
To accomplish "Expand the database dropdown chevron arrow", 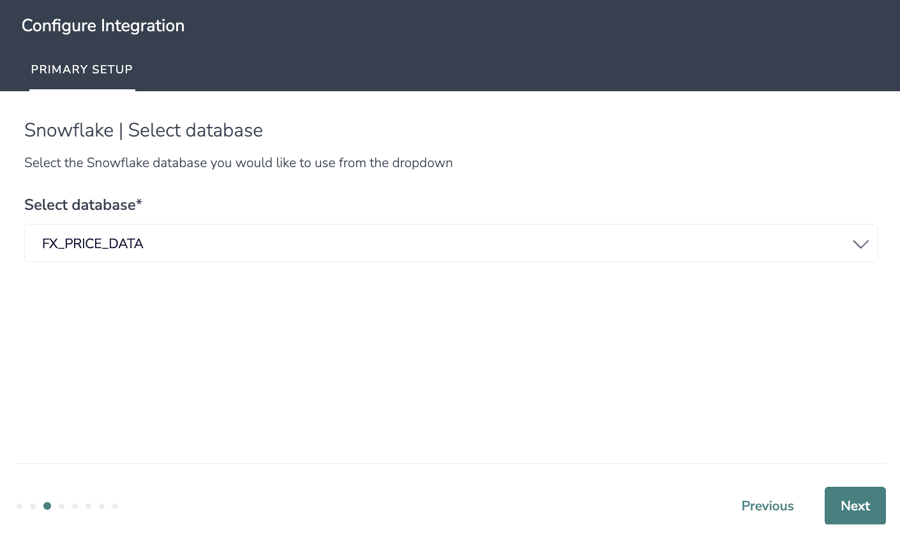I will [860, 244].
